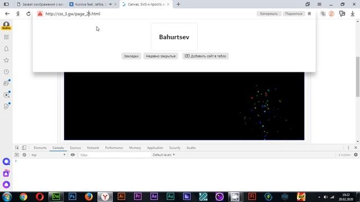This screenshot has height=202, width=360.
Task: Click the Поделиться button in address bar
Action: pyautogui.click(x=294, y=13)
